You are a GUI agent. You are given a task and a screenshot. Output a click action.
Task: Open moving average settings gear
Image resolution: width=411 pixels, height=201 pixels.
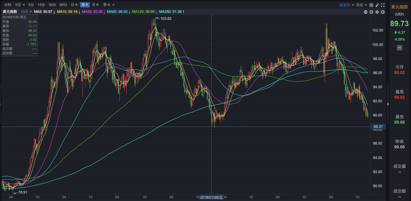click(x=377, y=12)
